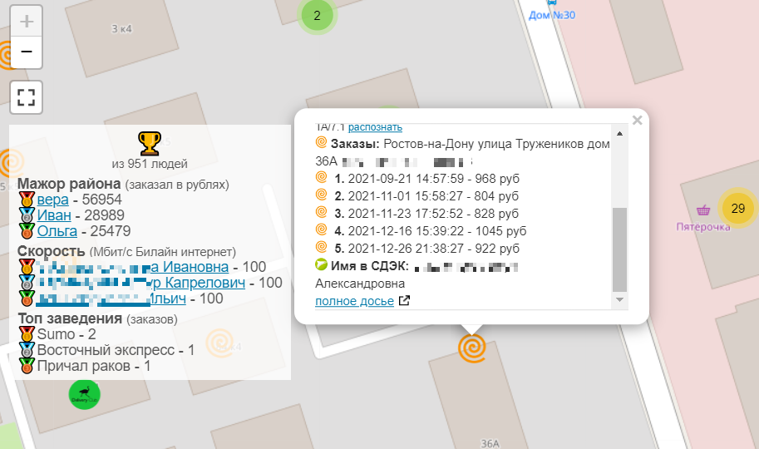Click the silver medal next to Восточный экспресс
Viewport: 759px width, 449px height.
(27, 350)
